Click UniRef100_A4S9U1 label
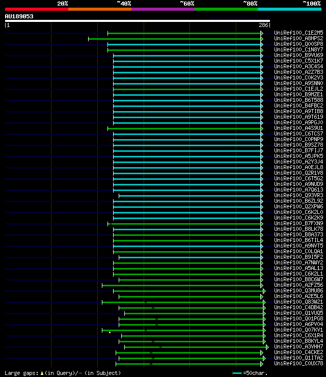326x377 pixels. pos(298,128)
